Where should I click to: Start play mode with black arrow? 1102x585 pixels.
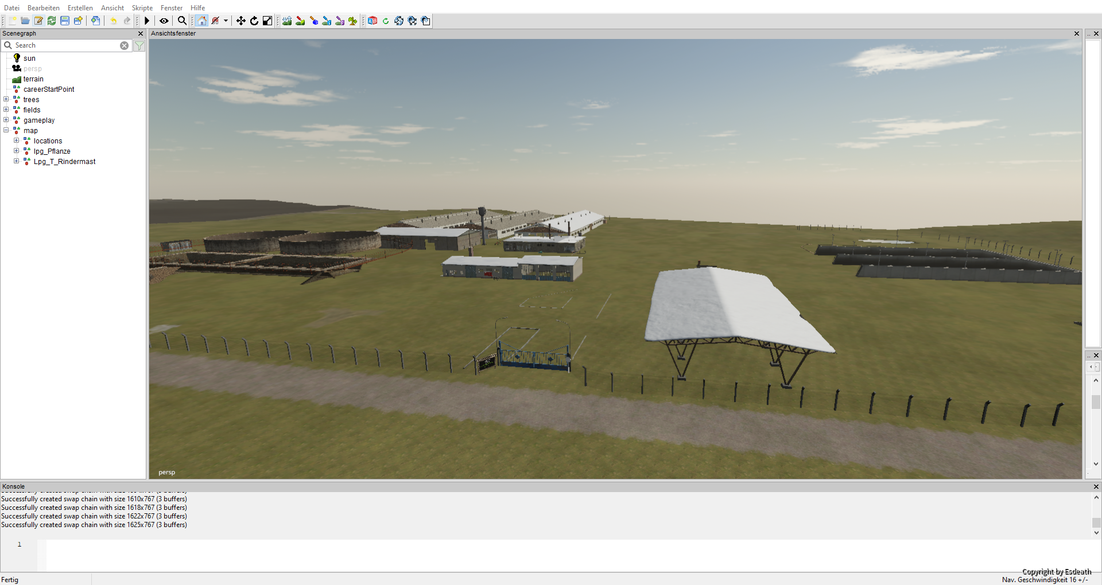point(147,21)
